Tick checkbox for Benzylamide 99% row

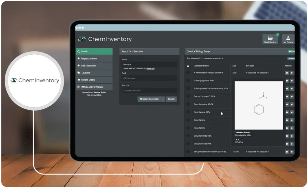(188, 112)
